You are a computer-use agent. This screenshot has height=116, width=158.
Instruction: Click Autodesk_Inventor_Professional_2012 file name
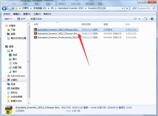click(x=58, y=37)
